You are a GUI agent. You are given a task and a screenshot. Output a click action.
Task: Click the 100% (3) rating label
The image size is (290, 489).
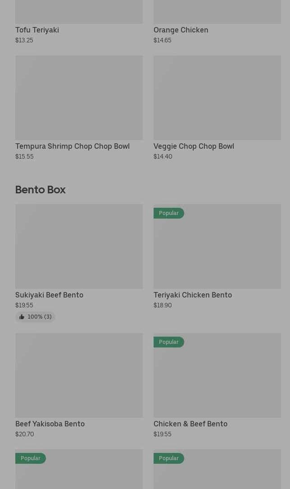39,317
